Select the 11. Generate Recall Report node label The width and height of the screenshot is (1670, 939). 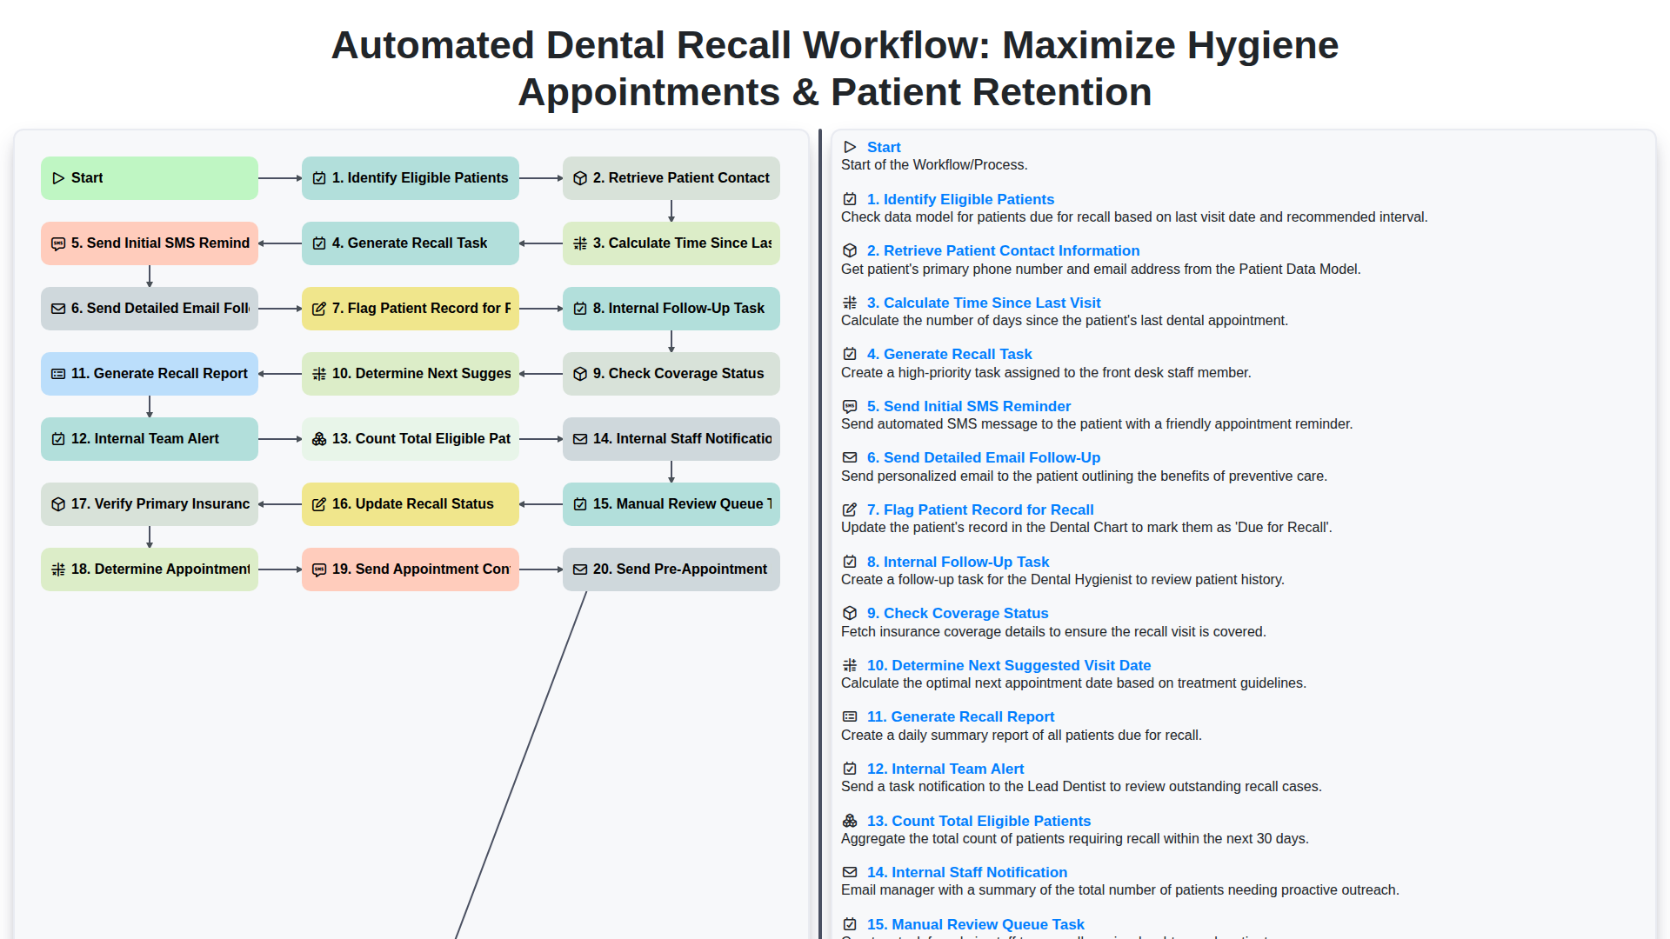click(159, 374)
